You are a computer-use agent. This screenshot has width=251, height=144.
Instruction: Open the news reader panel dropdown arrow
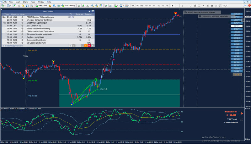pyautogui.click(x=89, y=11)
